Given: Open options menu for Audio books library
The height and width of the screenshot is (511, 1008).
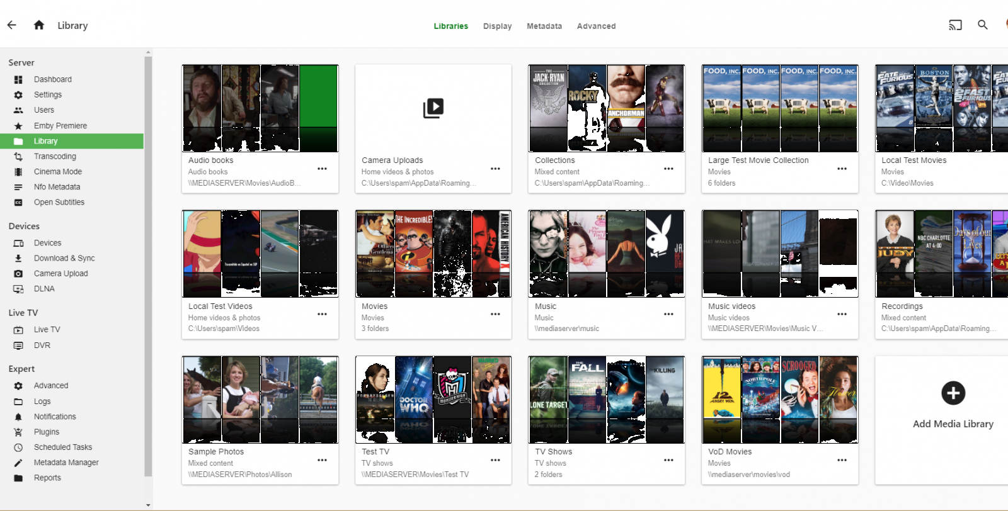Looking at the screenshot, I should point(322,169).
